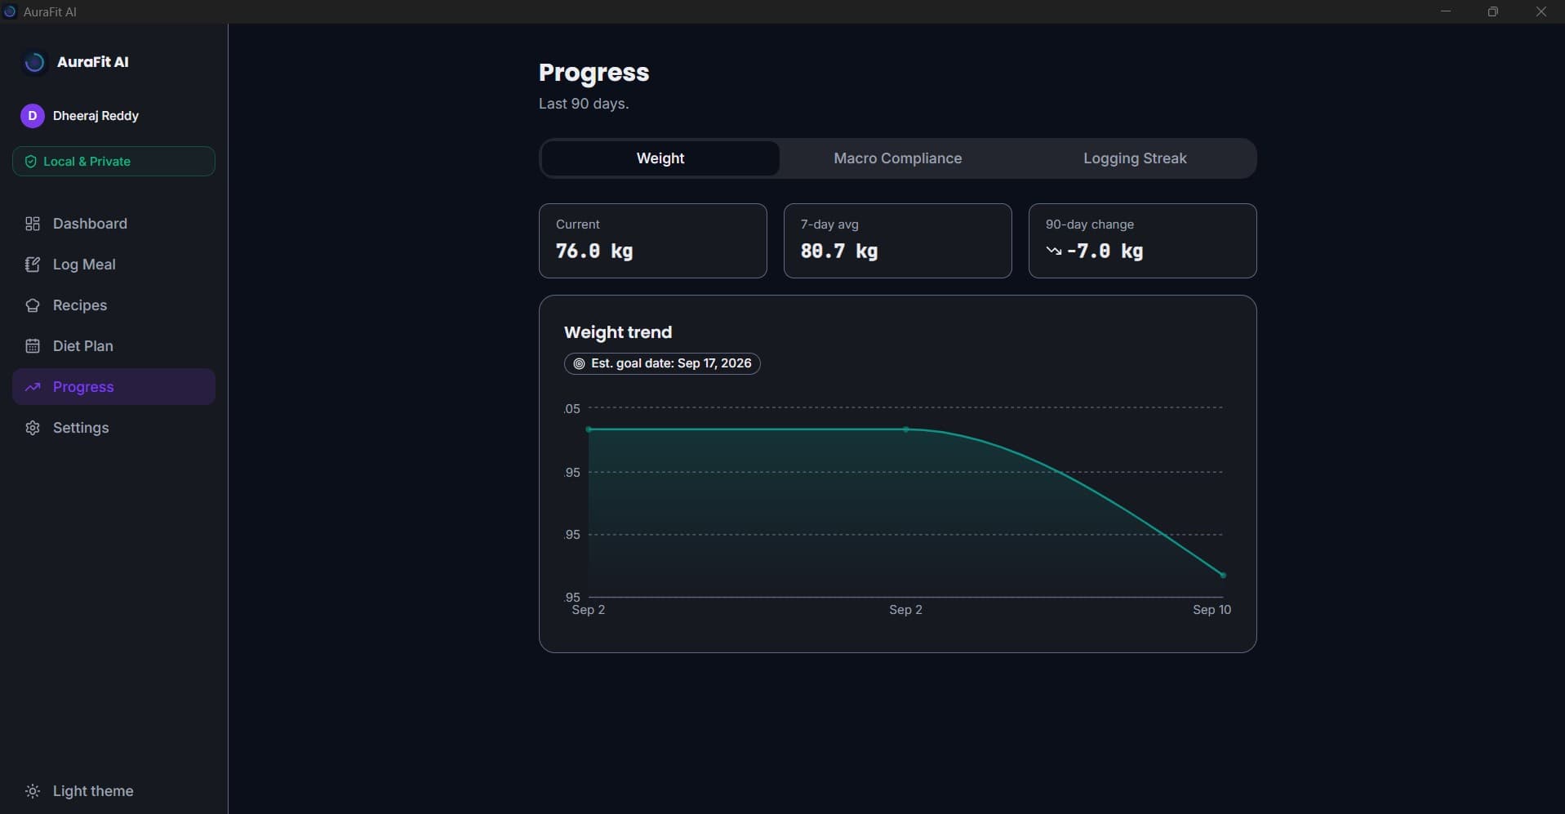Switch to the Macro Compliance tab
This screenshot has height=814, width=1565.
[897, 158]
